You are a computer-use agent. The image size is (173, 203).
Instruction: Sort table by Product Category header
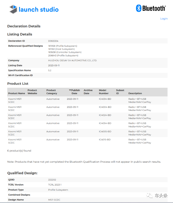pos(51,92)
